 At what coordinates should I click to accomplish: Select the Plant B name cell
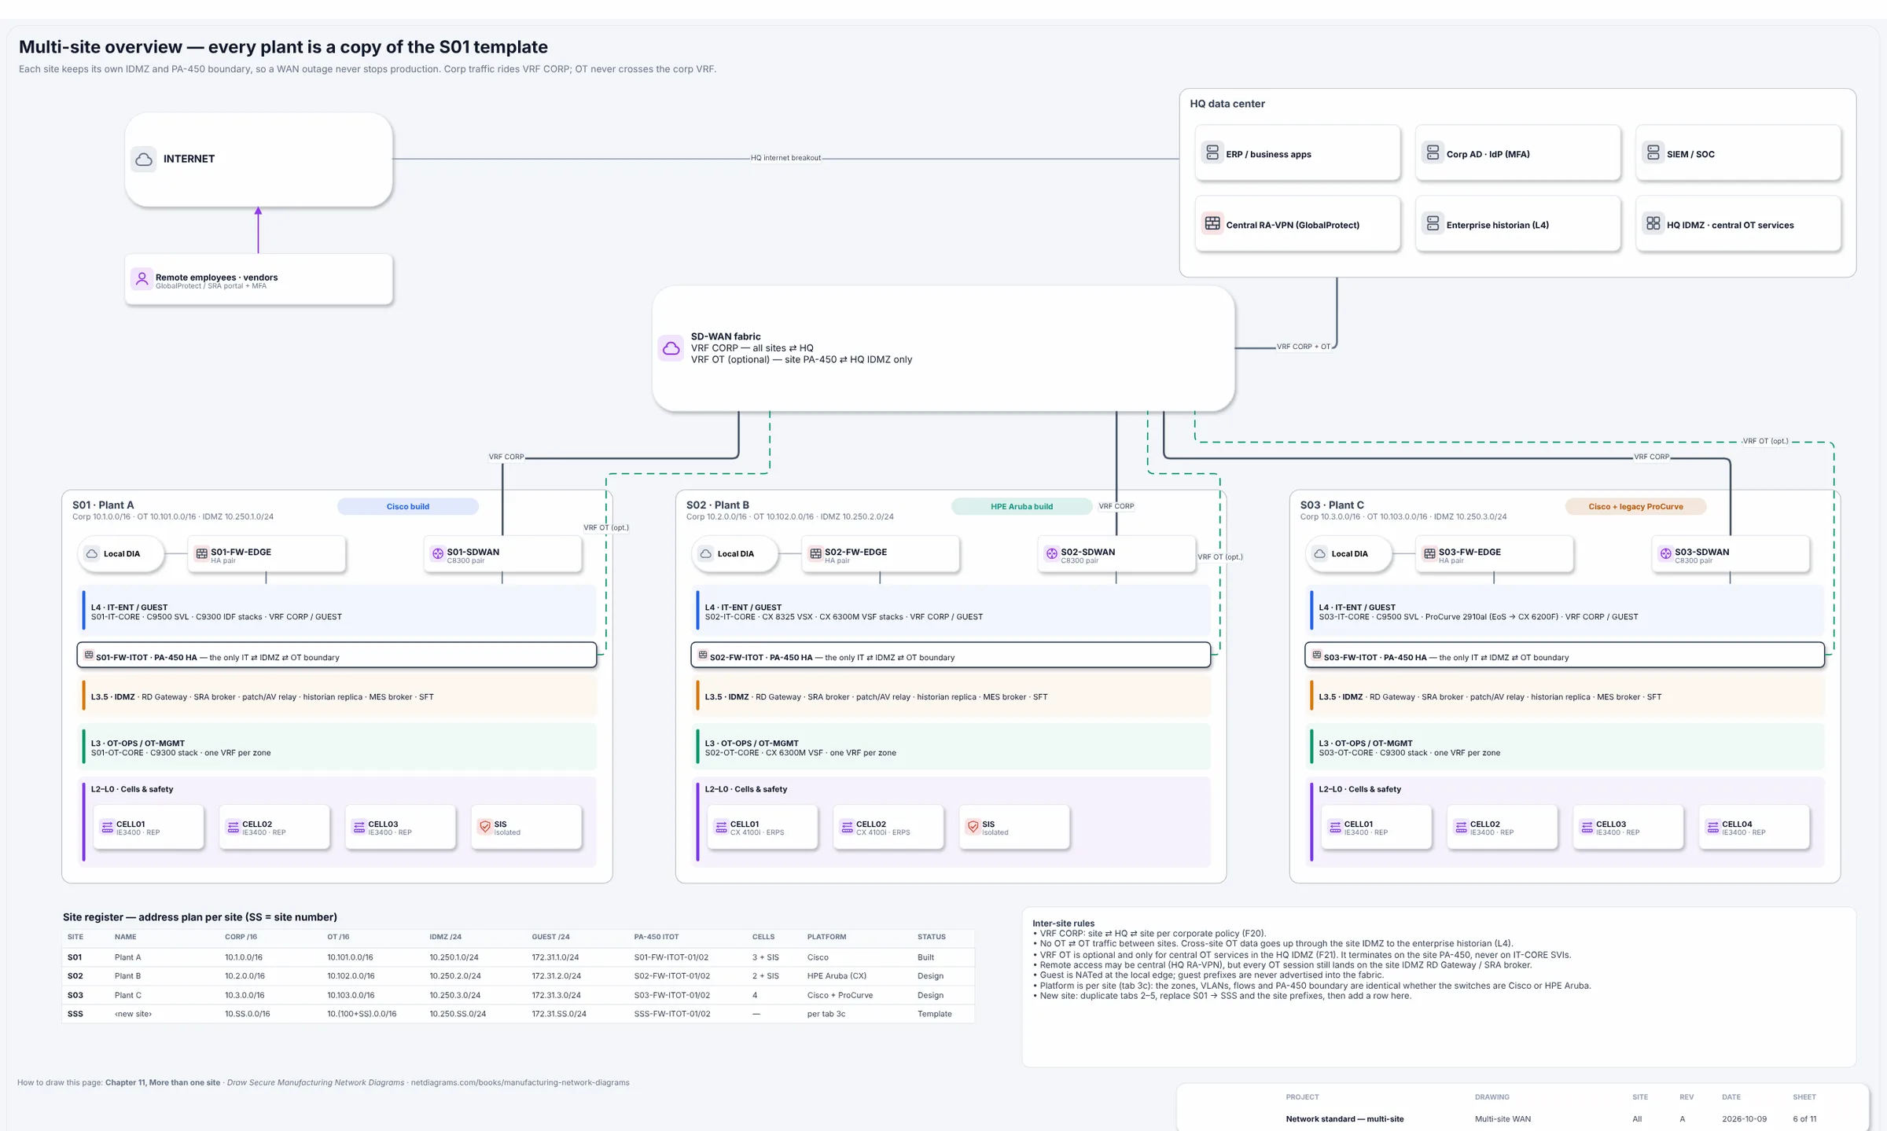[127, 976]
